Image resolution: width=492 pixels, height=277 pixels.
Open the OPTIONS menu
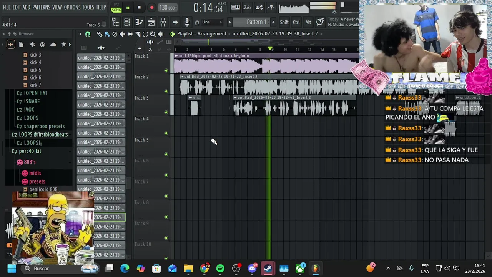[72, 7]
